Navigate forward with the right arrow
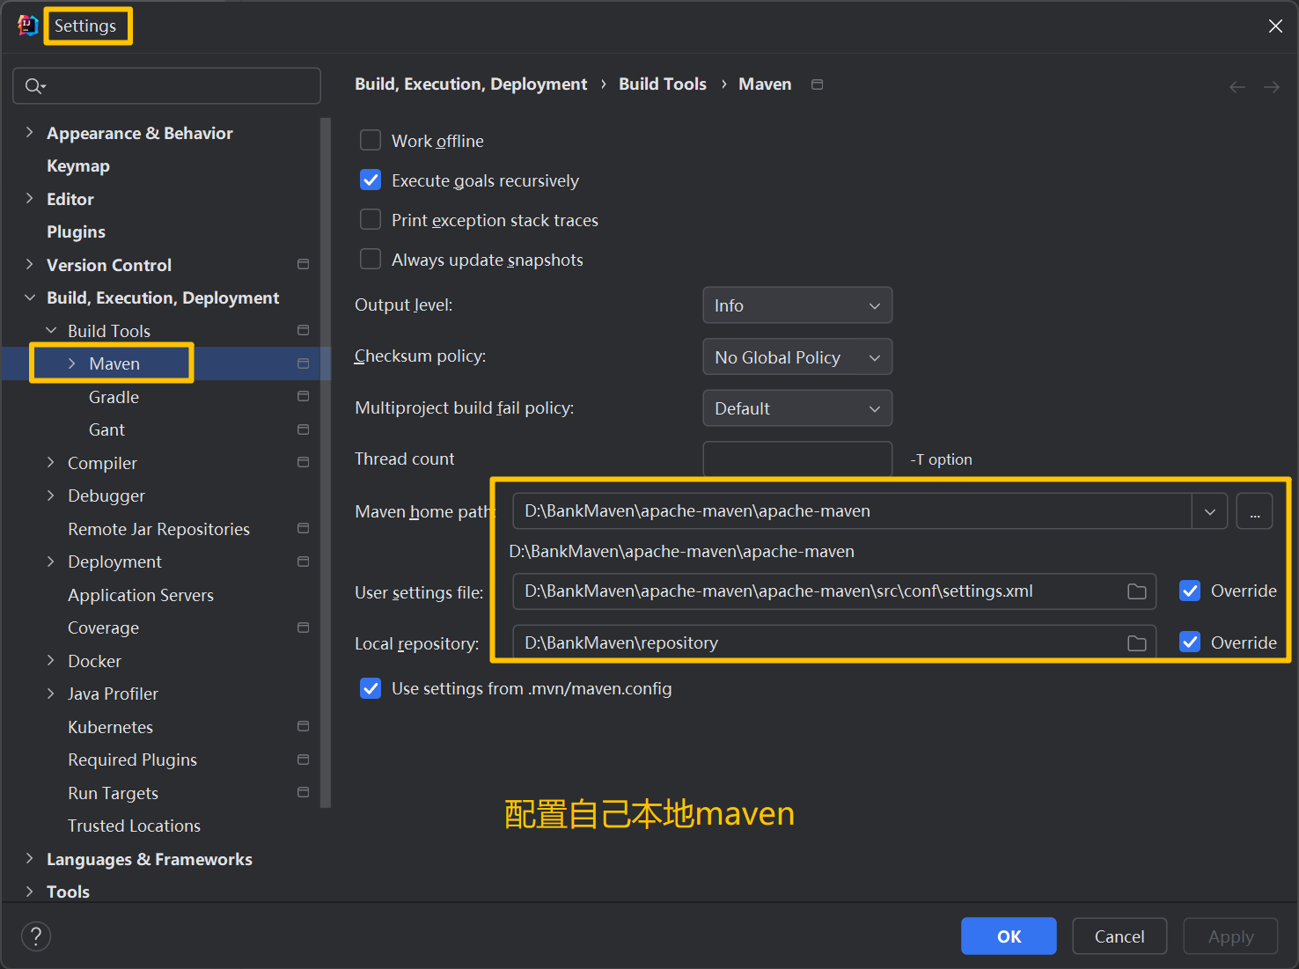Image resolution: width=1299 pixels, height=969 pixels. coord(1271,87)
